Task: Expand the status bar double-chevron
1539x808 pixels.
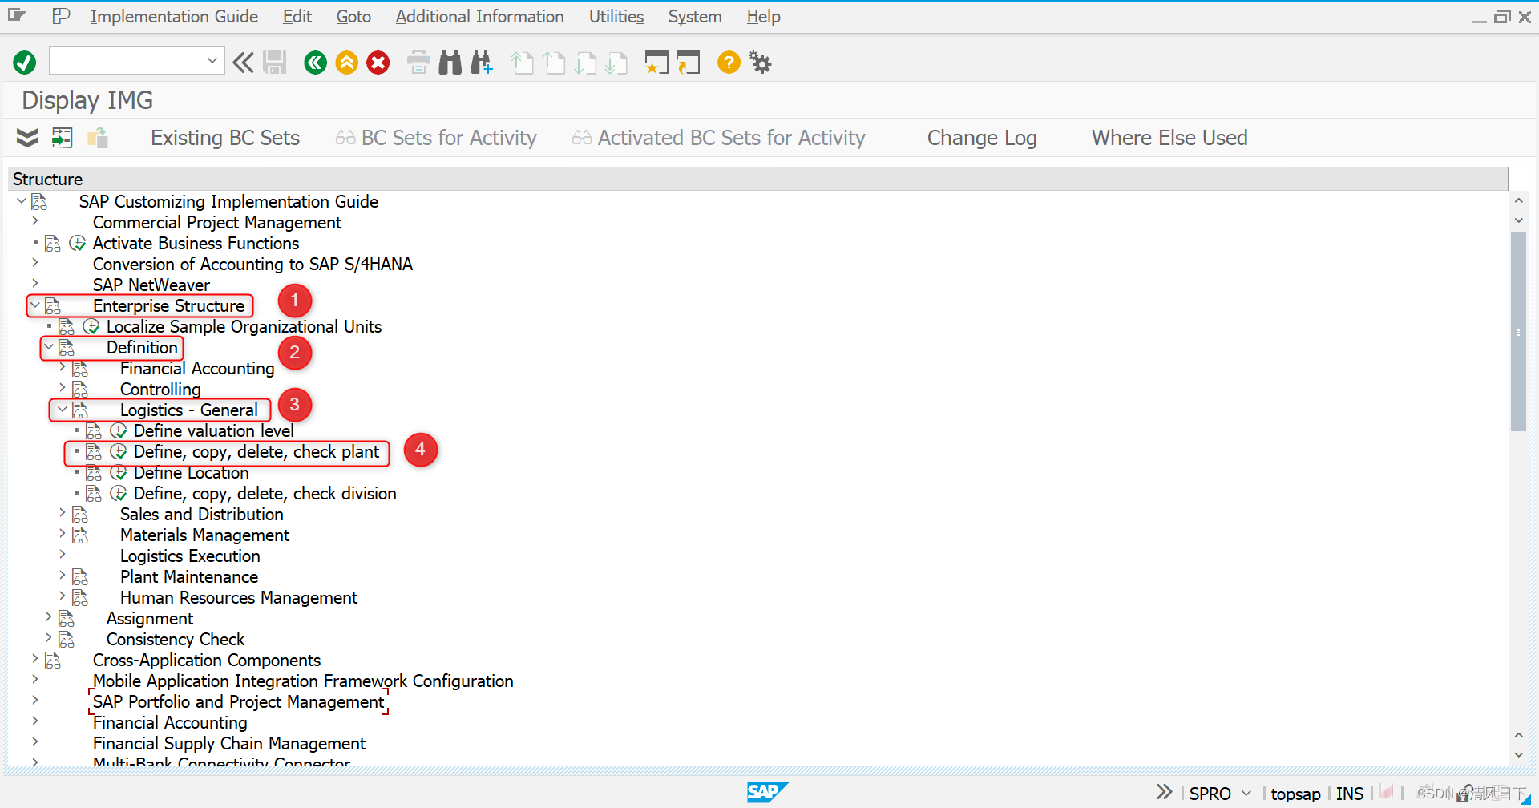Action: [1165, 792]
